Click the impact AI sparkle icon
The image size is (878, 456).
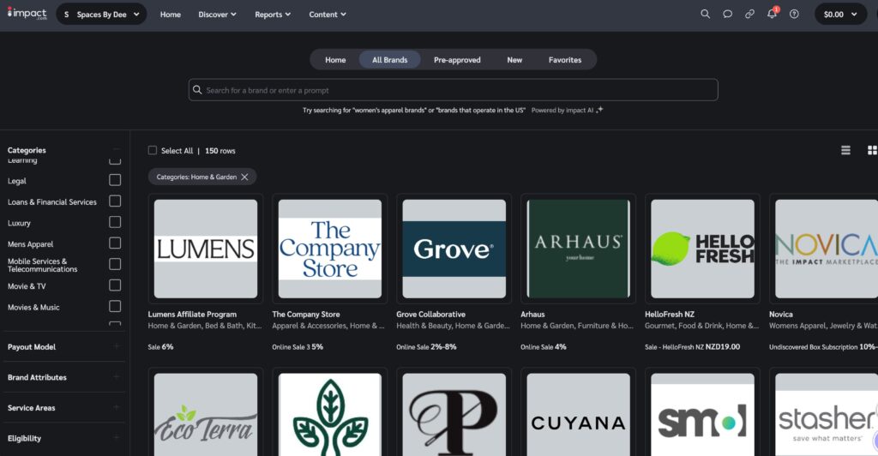click(599, 110)
